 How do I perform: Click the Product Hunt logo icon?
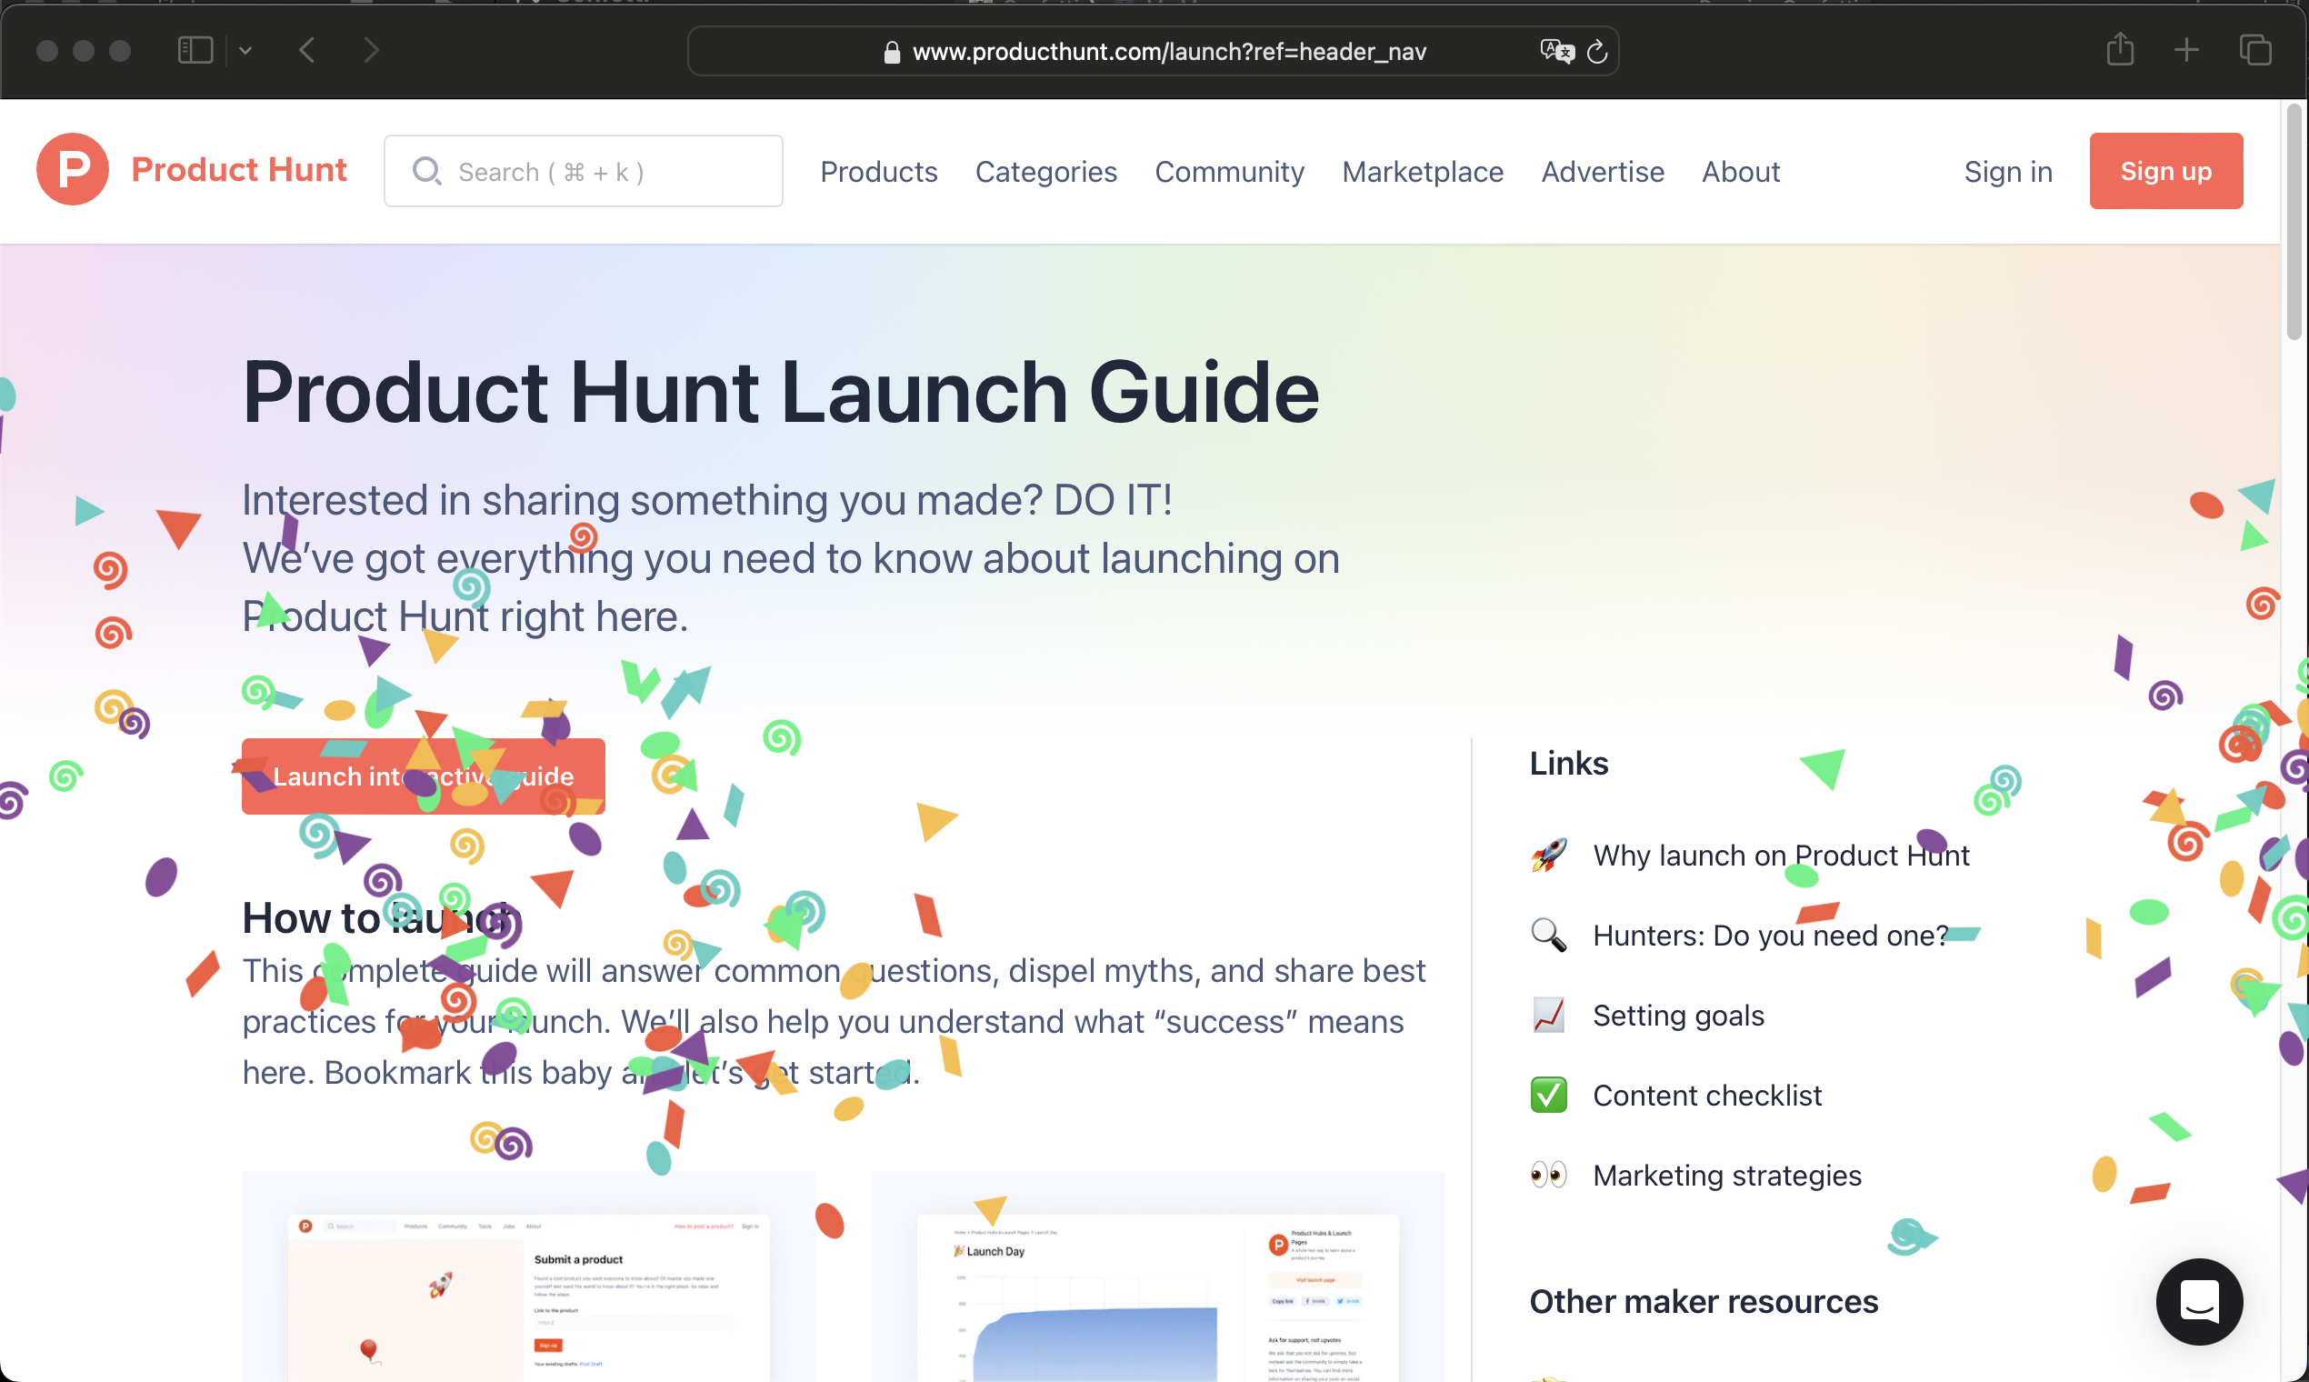(x=73, y=169)
